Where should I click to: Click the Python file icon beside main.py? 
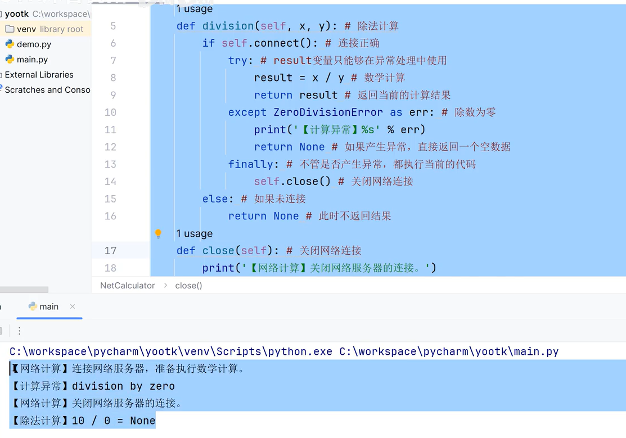[11, 58]
